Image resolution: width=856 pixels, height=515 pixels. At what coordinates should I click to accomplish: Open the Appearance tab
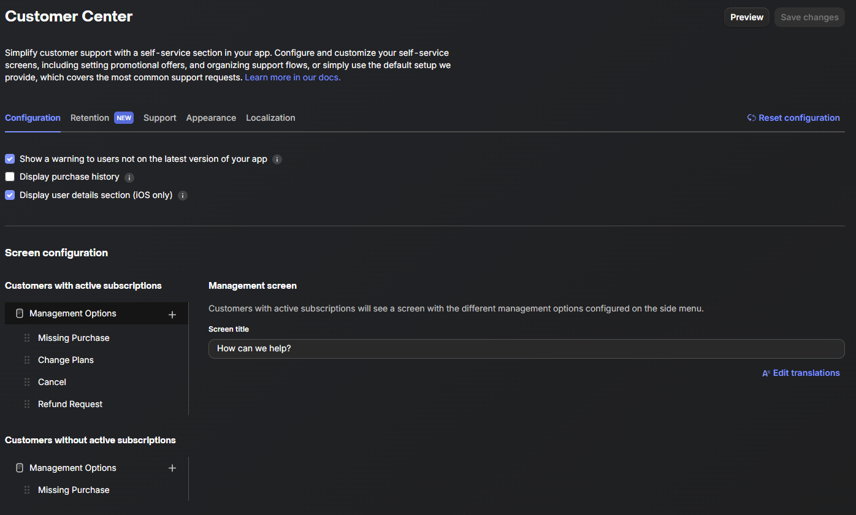click(211, 118)
